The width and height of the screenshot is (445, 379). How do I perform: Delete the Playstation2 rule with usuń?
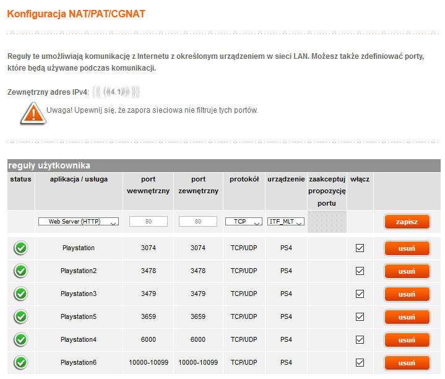407,271
